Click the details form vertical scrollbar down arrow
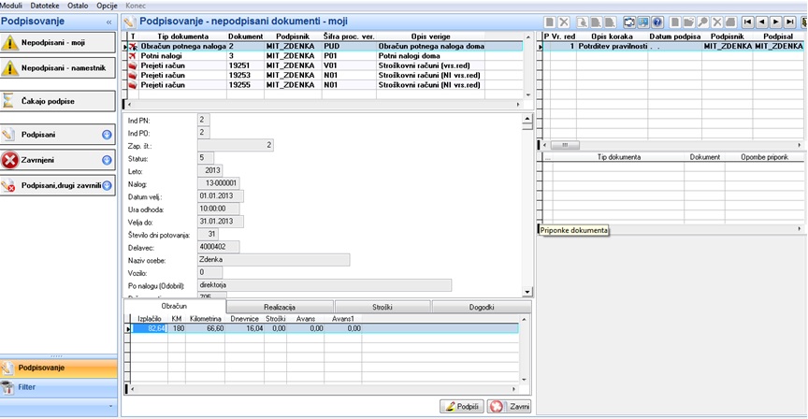The image size is (808, 419). pyautogui.click(x=527, y=292)
